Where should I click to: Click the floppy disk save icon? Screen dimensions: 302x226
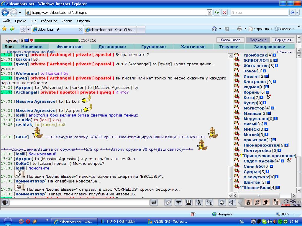point(188,202)
